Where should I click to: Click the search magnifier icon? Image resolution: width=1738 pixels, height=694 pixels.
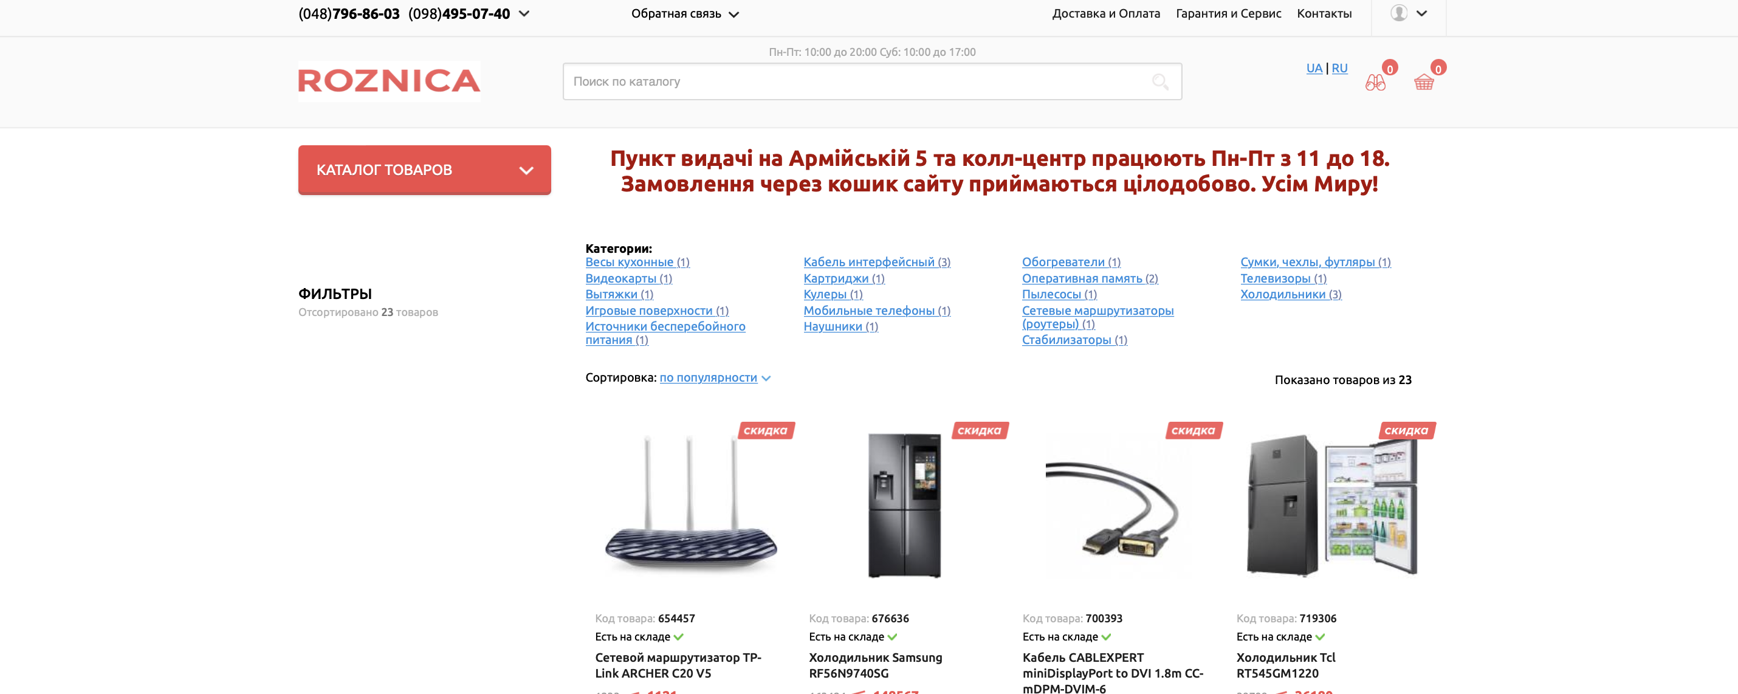(1160, 81)
